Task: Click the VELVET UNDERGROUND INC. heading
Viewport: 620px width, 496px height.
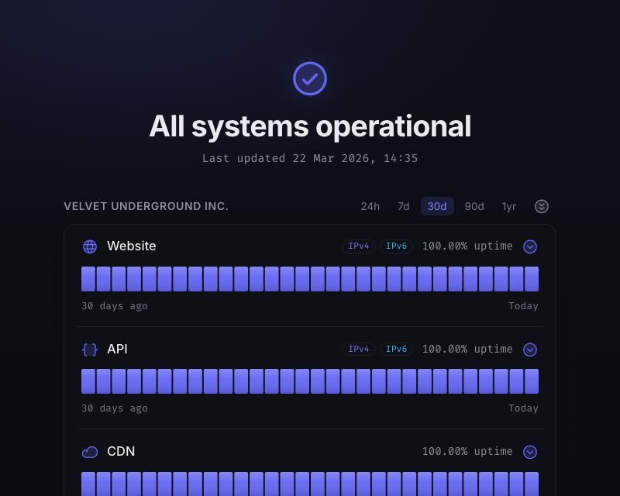Action: click(146, 206)
